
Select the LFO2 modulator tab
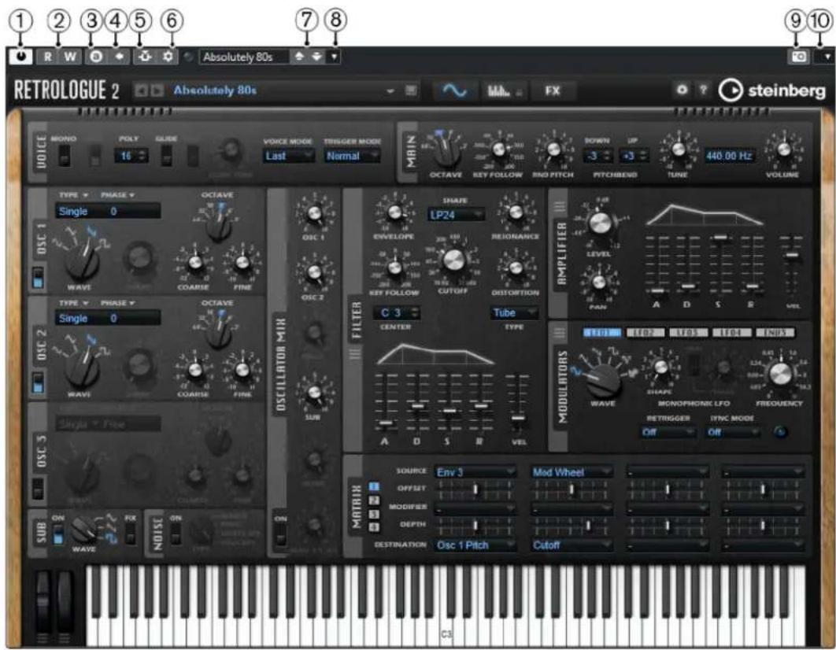point(645,332)
